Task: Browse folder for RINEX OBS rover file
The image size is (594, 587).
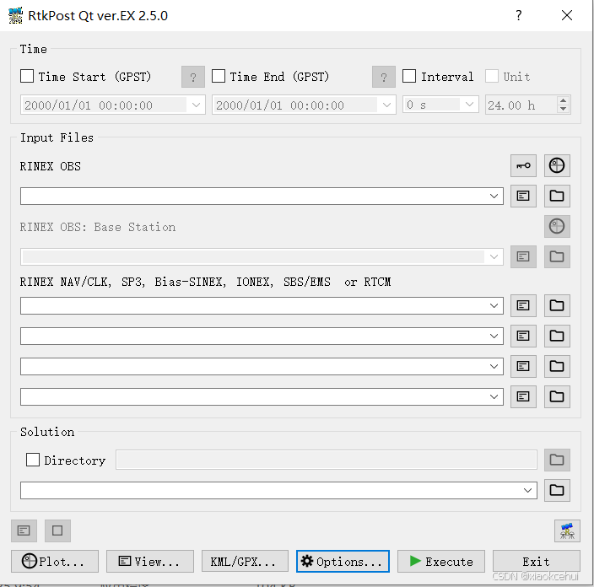Action: click(x=557, y=197)
